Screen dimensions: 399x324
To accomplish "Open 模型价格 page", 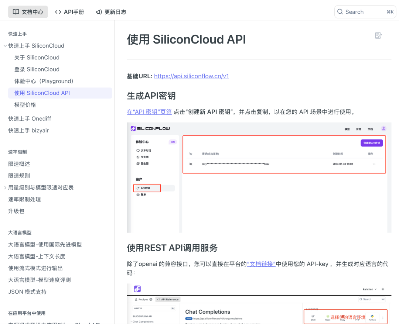I will pos(25,105).
